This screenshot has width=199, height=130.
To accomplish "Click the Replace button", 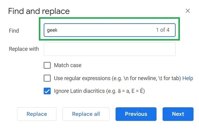I will point(37,114).
